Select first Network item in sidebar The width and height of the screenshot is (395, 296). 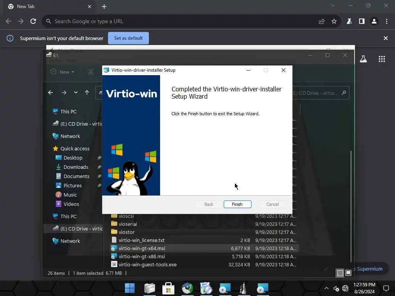tap(66, 136)
